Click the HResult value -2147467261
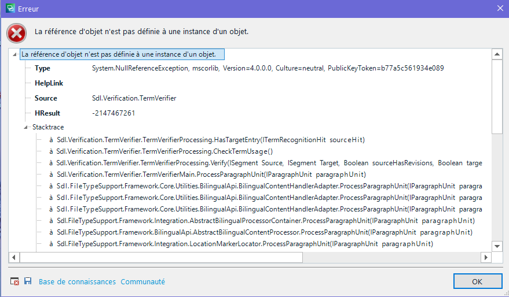 [x=113, y=113]
